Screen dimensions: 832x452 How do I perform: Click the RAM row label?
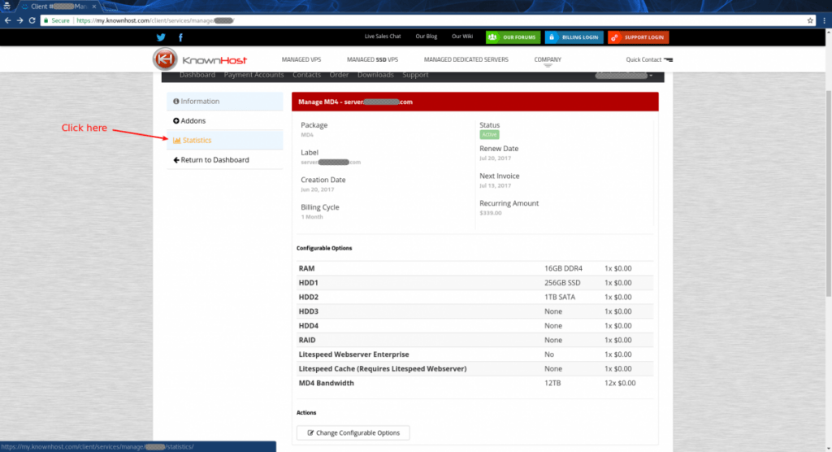tap(306, 269)
